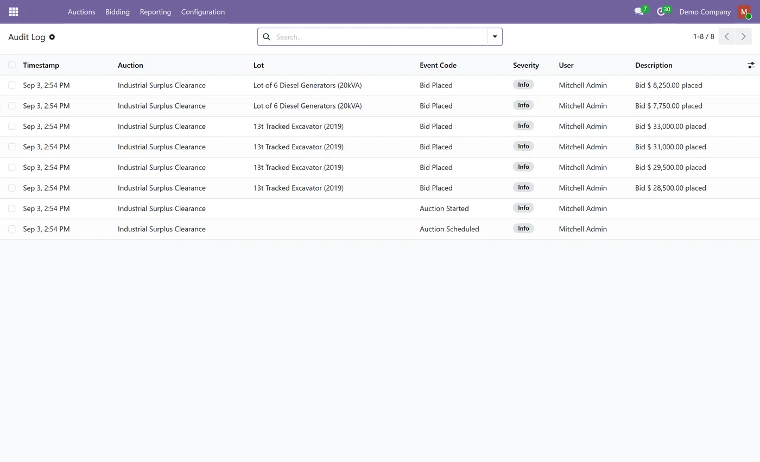The height and width of the screenshot is (462, 760).
Task: Sort by the Severity column header
Action: (x=526, y=65)
